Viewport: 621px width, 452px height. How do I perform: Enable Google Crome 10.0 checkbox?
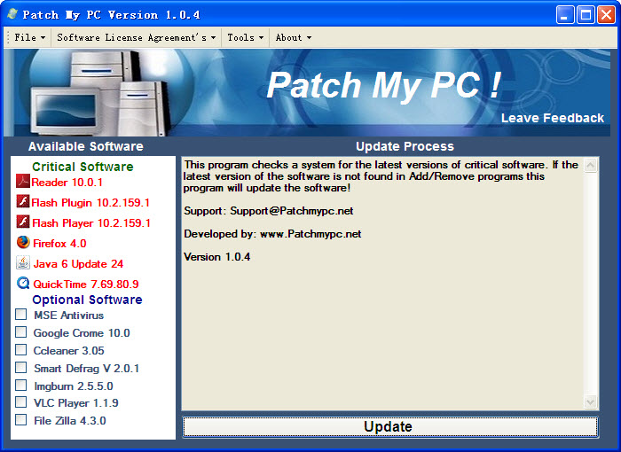[x=20, y=331]
